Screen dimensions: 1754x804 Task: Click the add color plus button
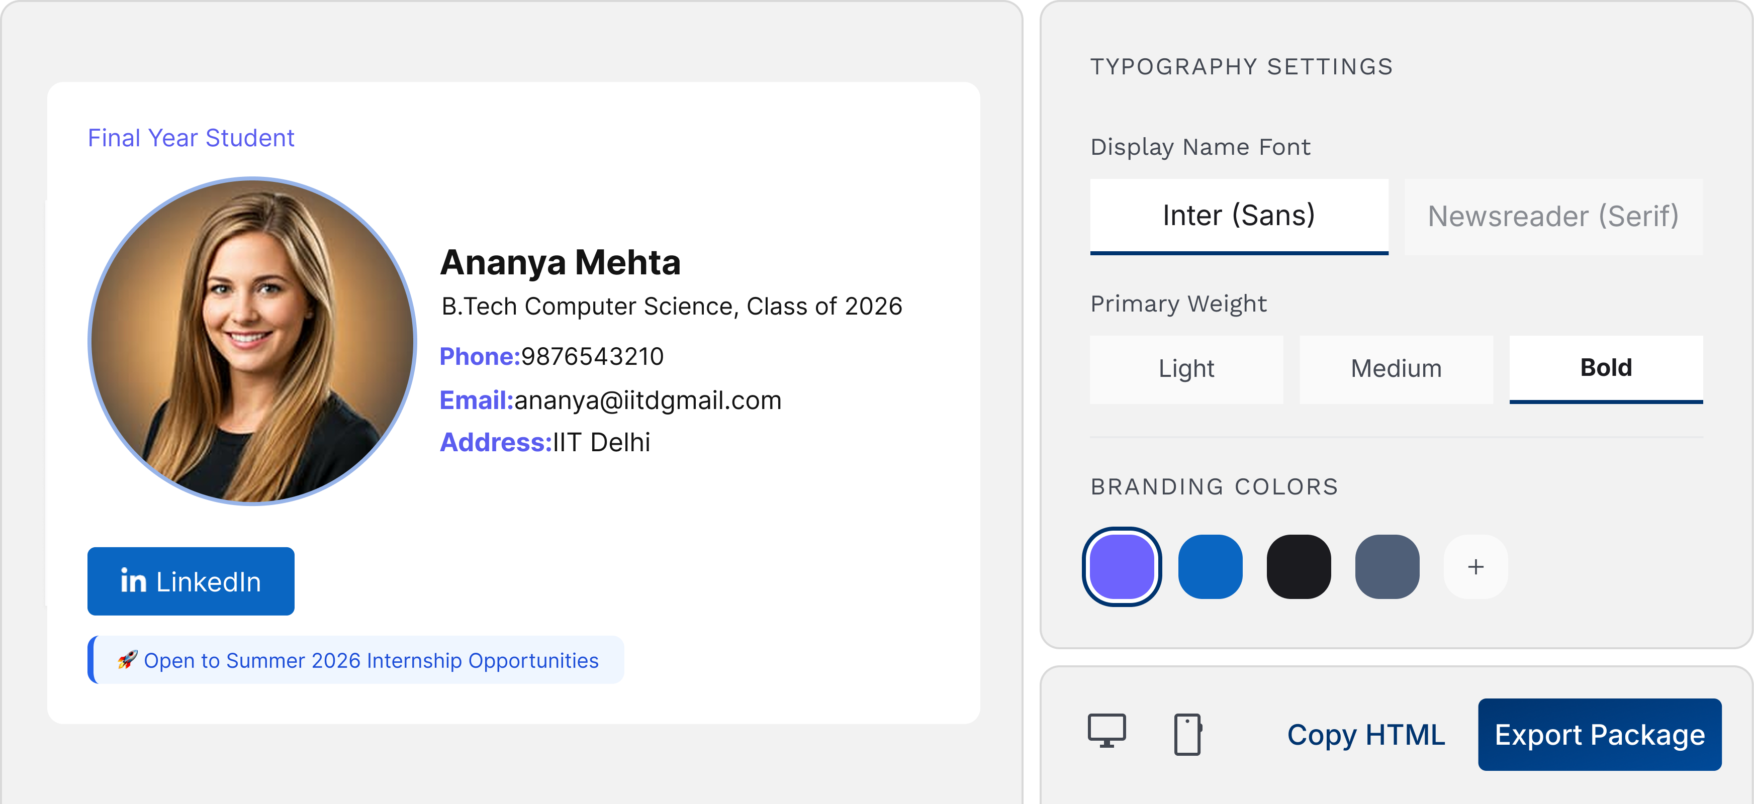1475,566
